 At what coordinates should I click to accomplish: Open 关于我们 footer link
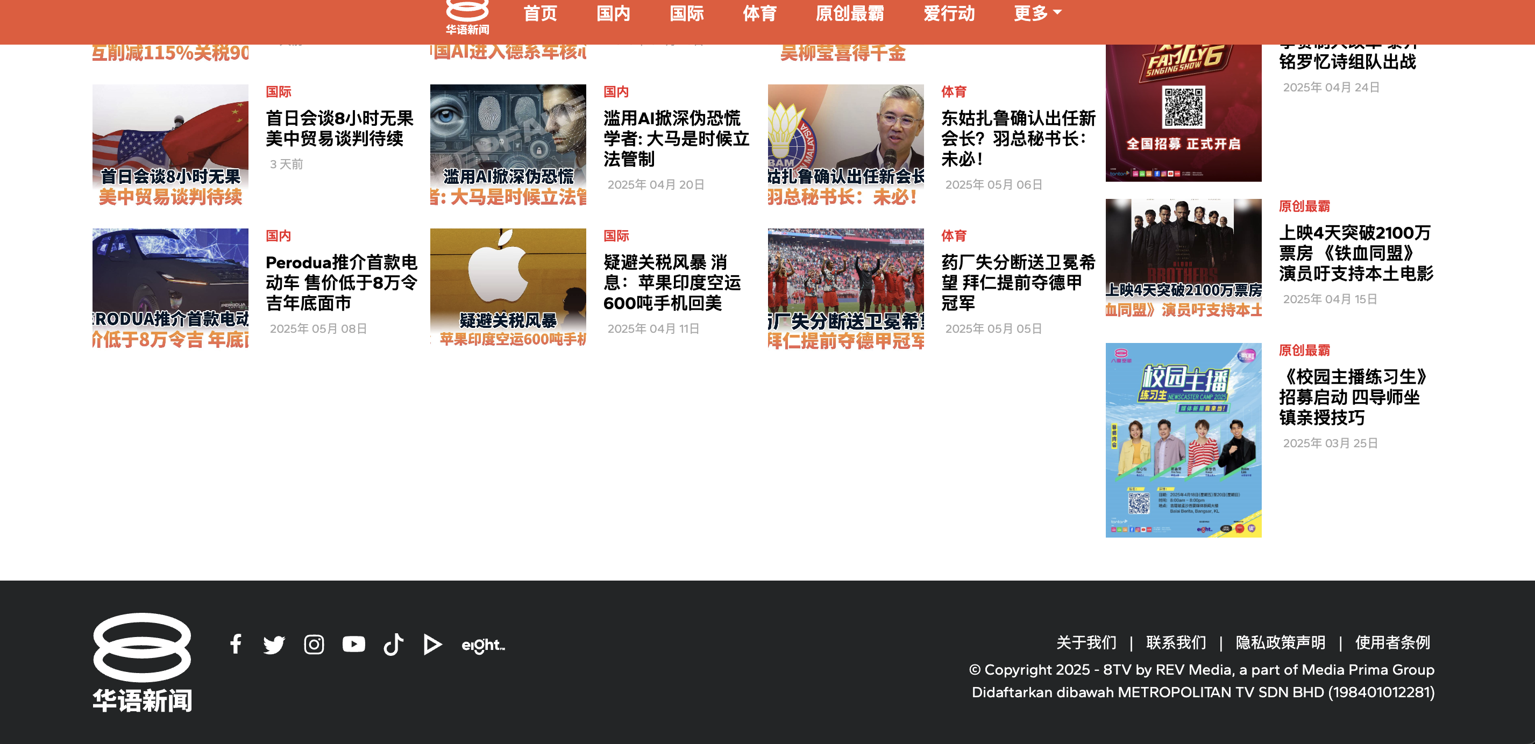click(x=1086, y=643)
